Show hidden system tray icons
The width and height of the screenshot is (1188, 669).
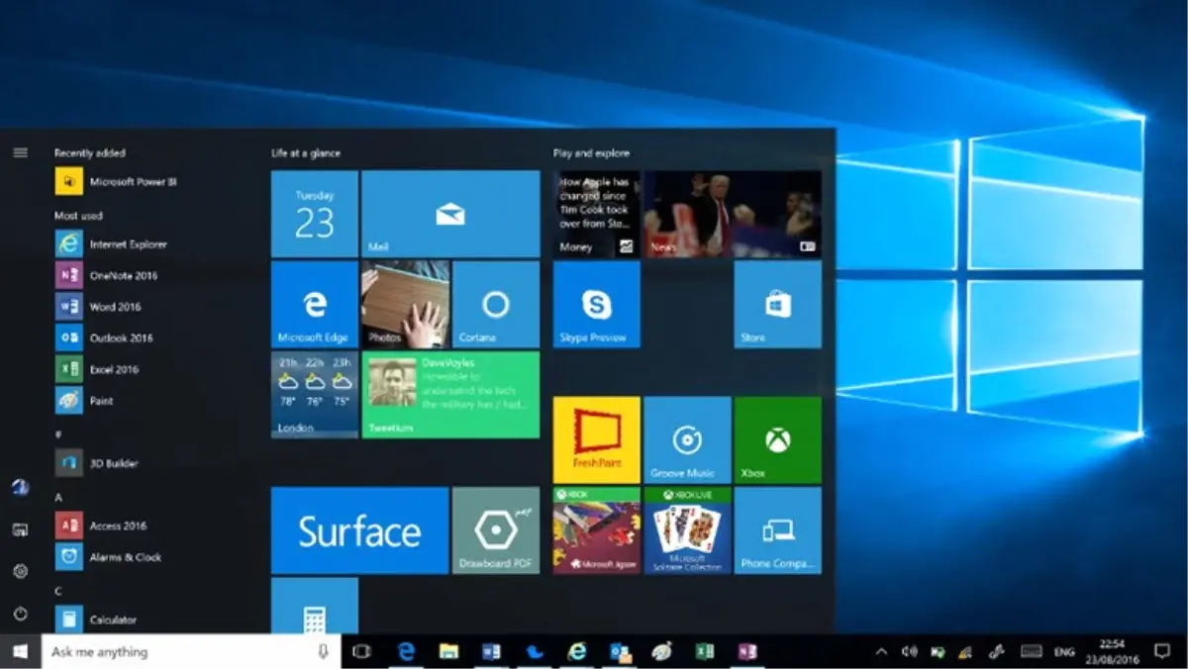pyautogui.click(x=881, y=651)
